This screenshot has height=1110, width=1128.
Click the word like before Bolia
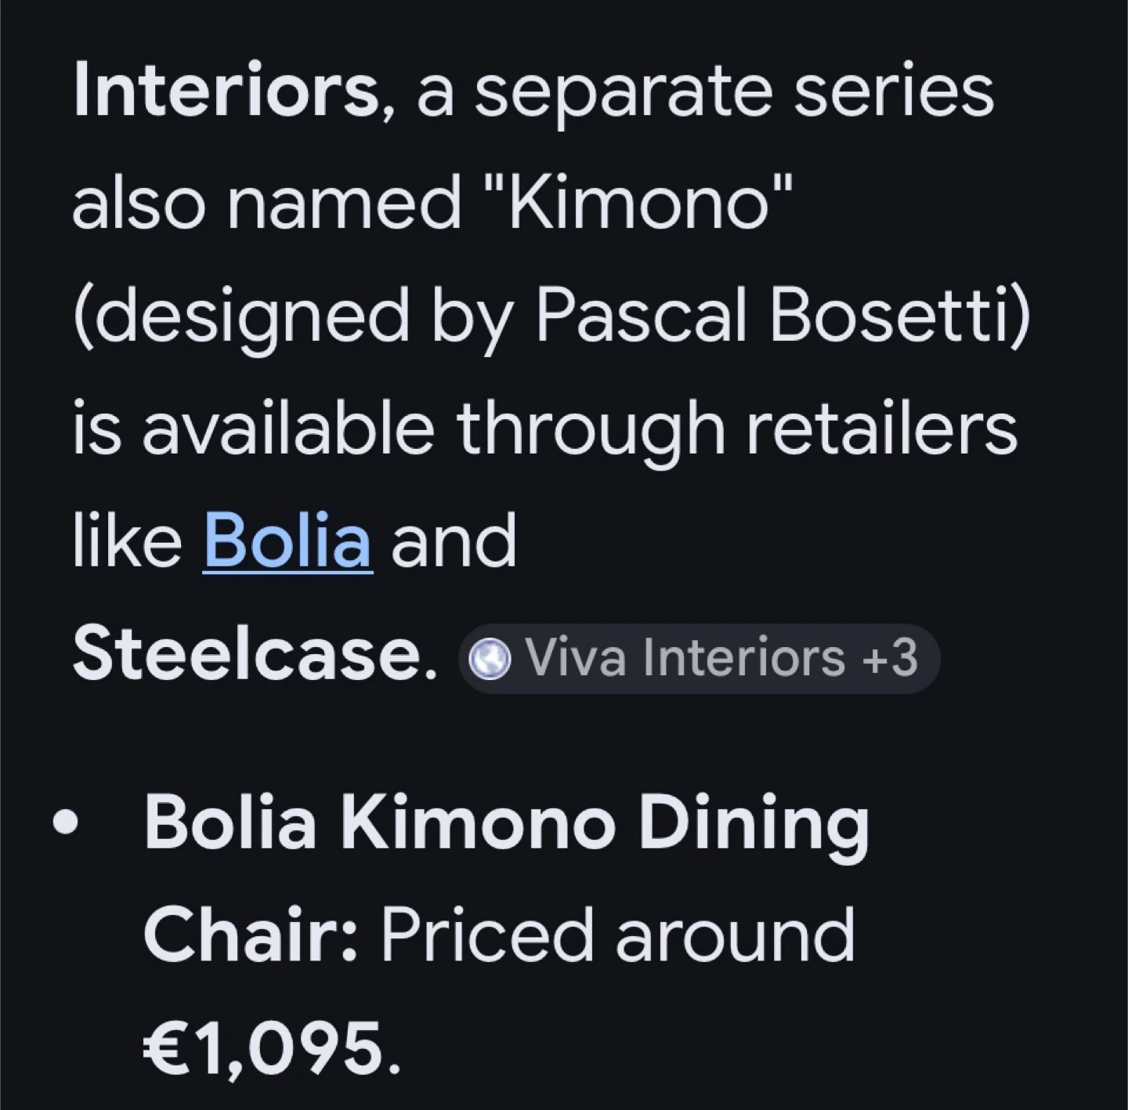pyautogui.click(x=127, y=541)
